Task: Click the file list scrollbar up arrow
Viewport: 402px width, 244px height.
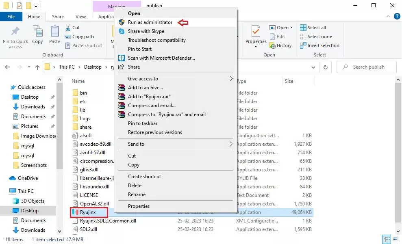Action: [x=398, y=80]
